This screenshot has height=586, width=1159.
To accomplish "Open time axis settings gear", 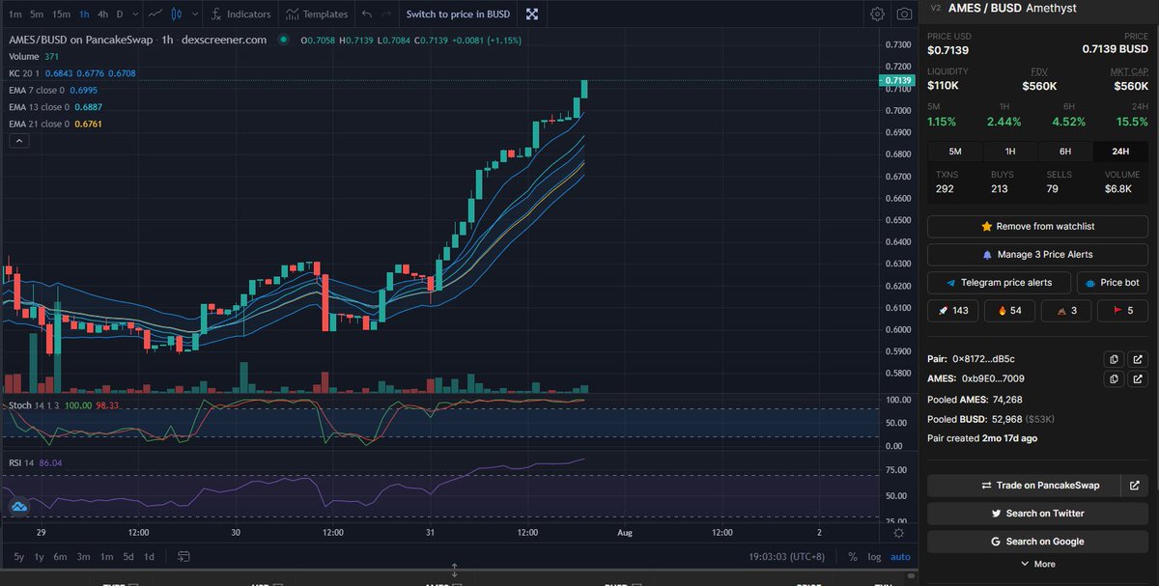I will click(899, 532).
